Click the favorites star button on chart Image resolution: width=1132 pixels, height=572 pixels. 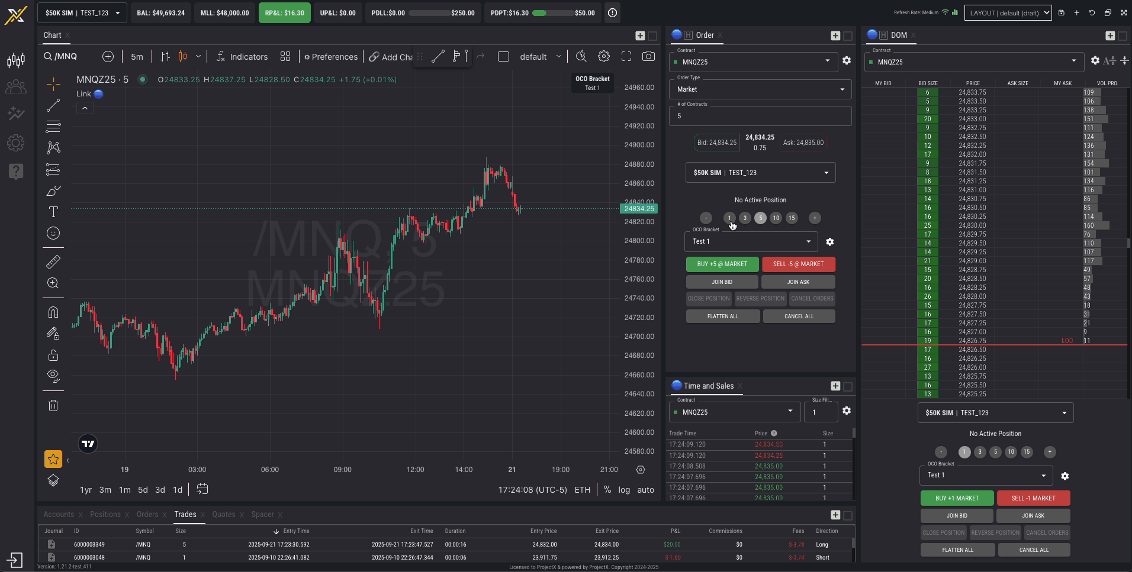(x=53, y=459)
